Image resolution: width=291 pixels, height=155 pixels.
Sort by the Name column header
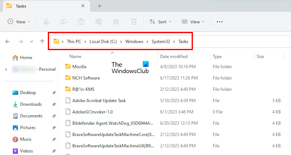pyautogui.click(x=75, y=56)
